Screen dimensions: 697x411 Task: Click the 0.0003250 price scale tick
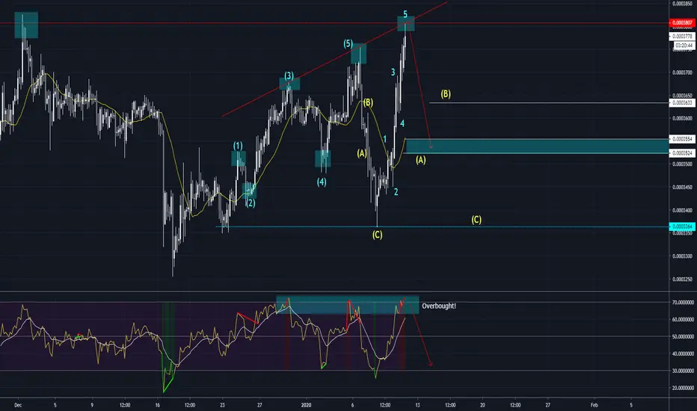(x=682, y=279)
